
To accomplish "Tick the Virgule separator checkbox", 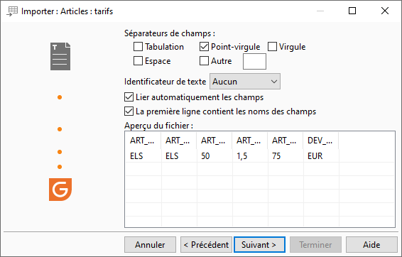I will (x=272, y=47).
